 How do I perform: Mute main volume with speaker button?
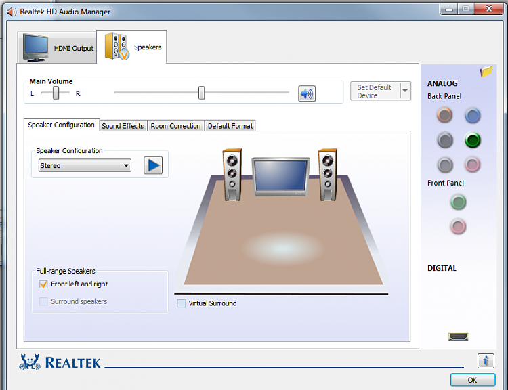pyautogui.click(x=306, y=93)
